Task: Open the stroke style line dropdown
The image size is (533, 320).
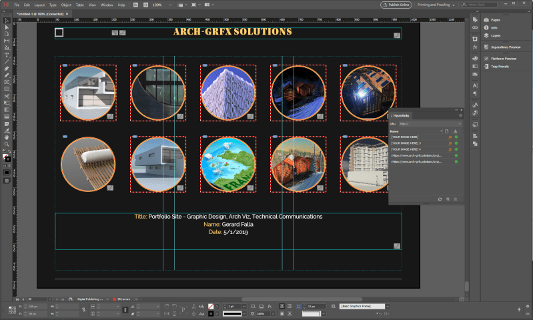Action: tap(244, 313)
